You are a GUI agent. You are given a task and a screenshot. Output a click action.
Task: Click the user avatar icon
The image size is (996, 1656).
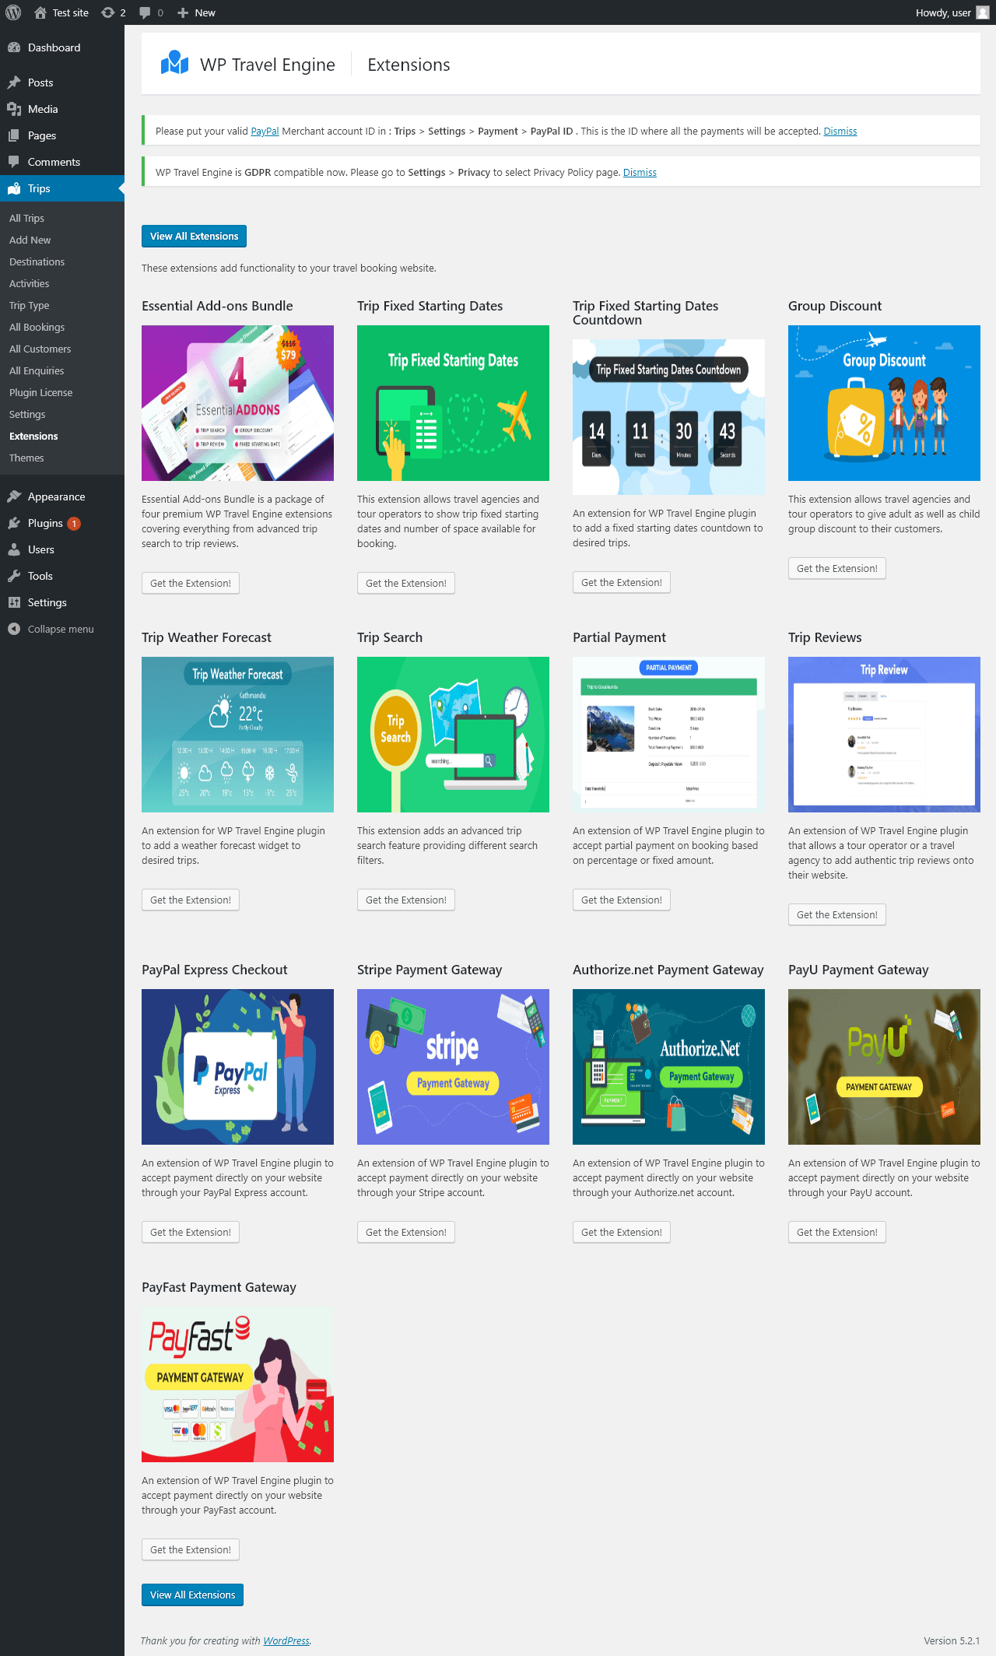coord(983,12)
